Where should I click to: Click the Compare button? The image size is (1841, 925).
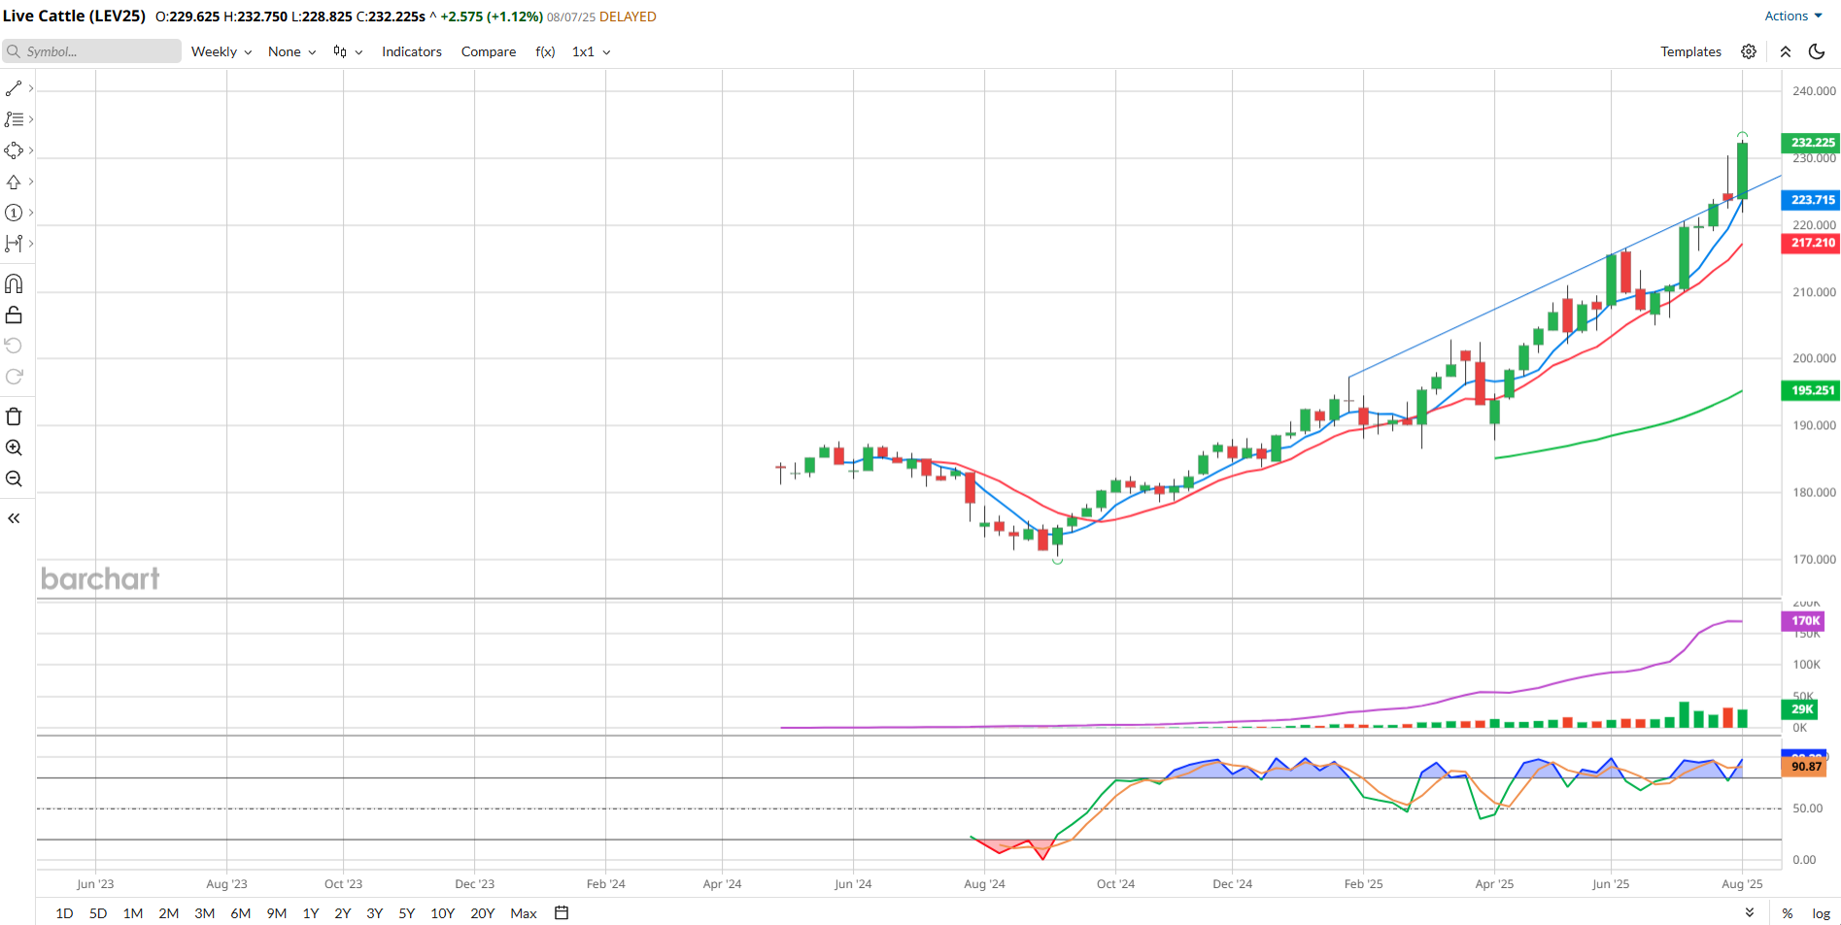coord(488,51)
